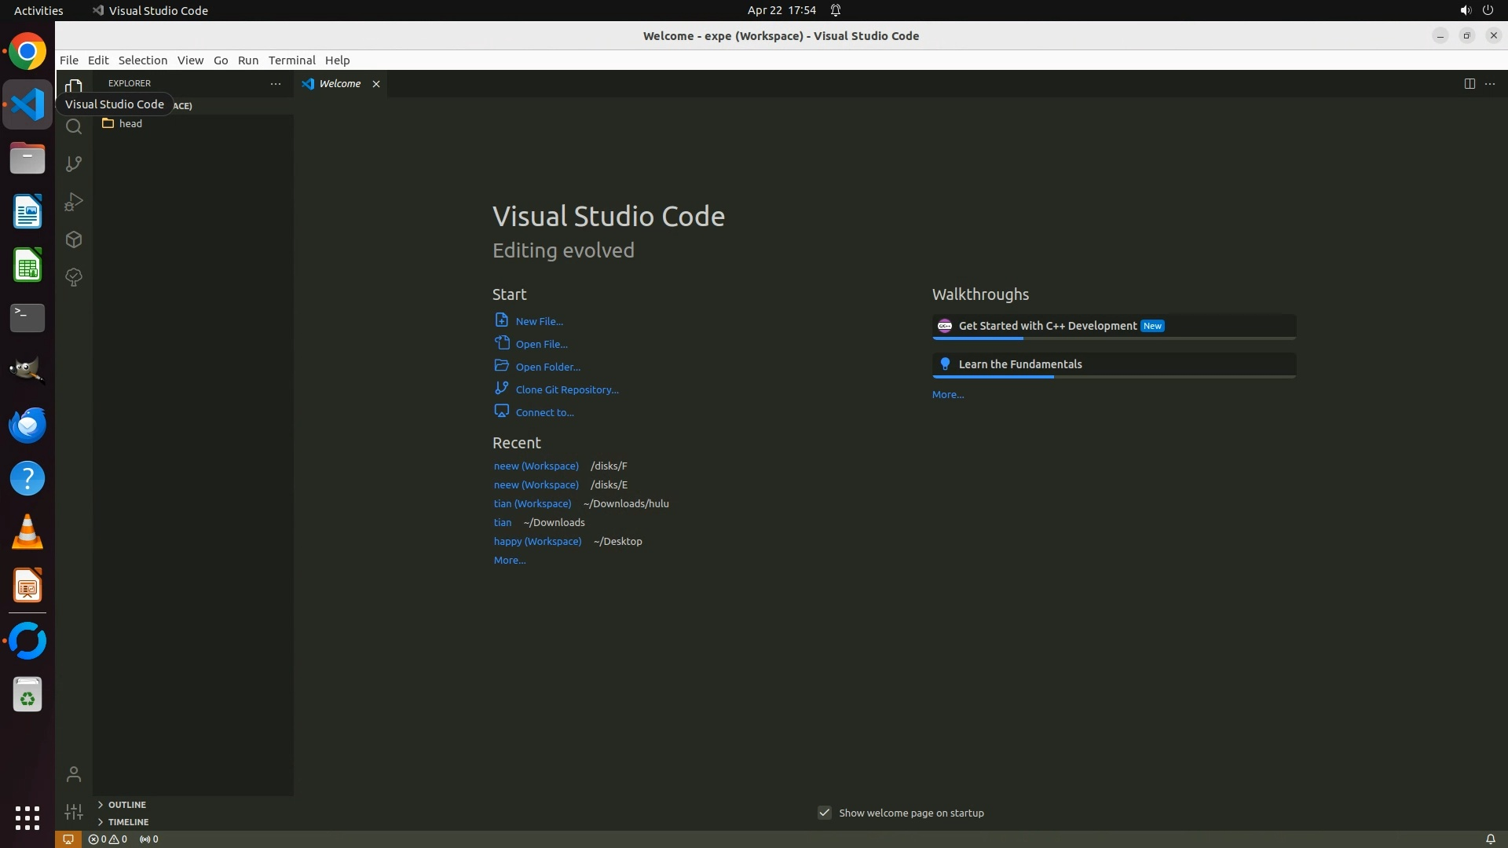Expand the OUTLINE section

pos(126,805)
